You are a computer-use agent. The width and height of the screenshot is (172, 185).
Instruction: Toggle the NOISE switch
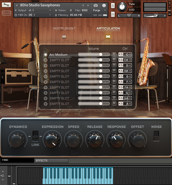156,136
